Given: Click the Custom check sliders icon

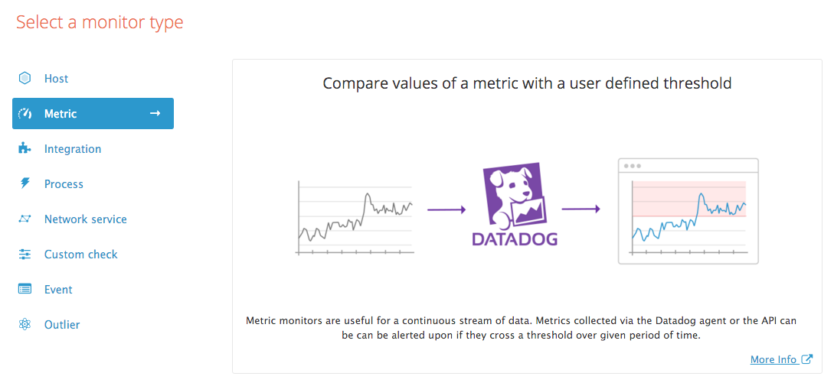Looking at the screenshot, I should tap(25, 255).
